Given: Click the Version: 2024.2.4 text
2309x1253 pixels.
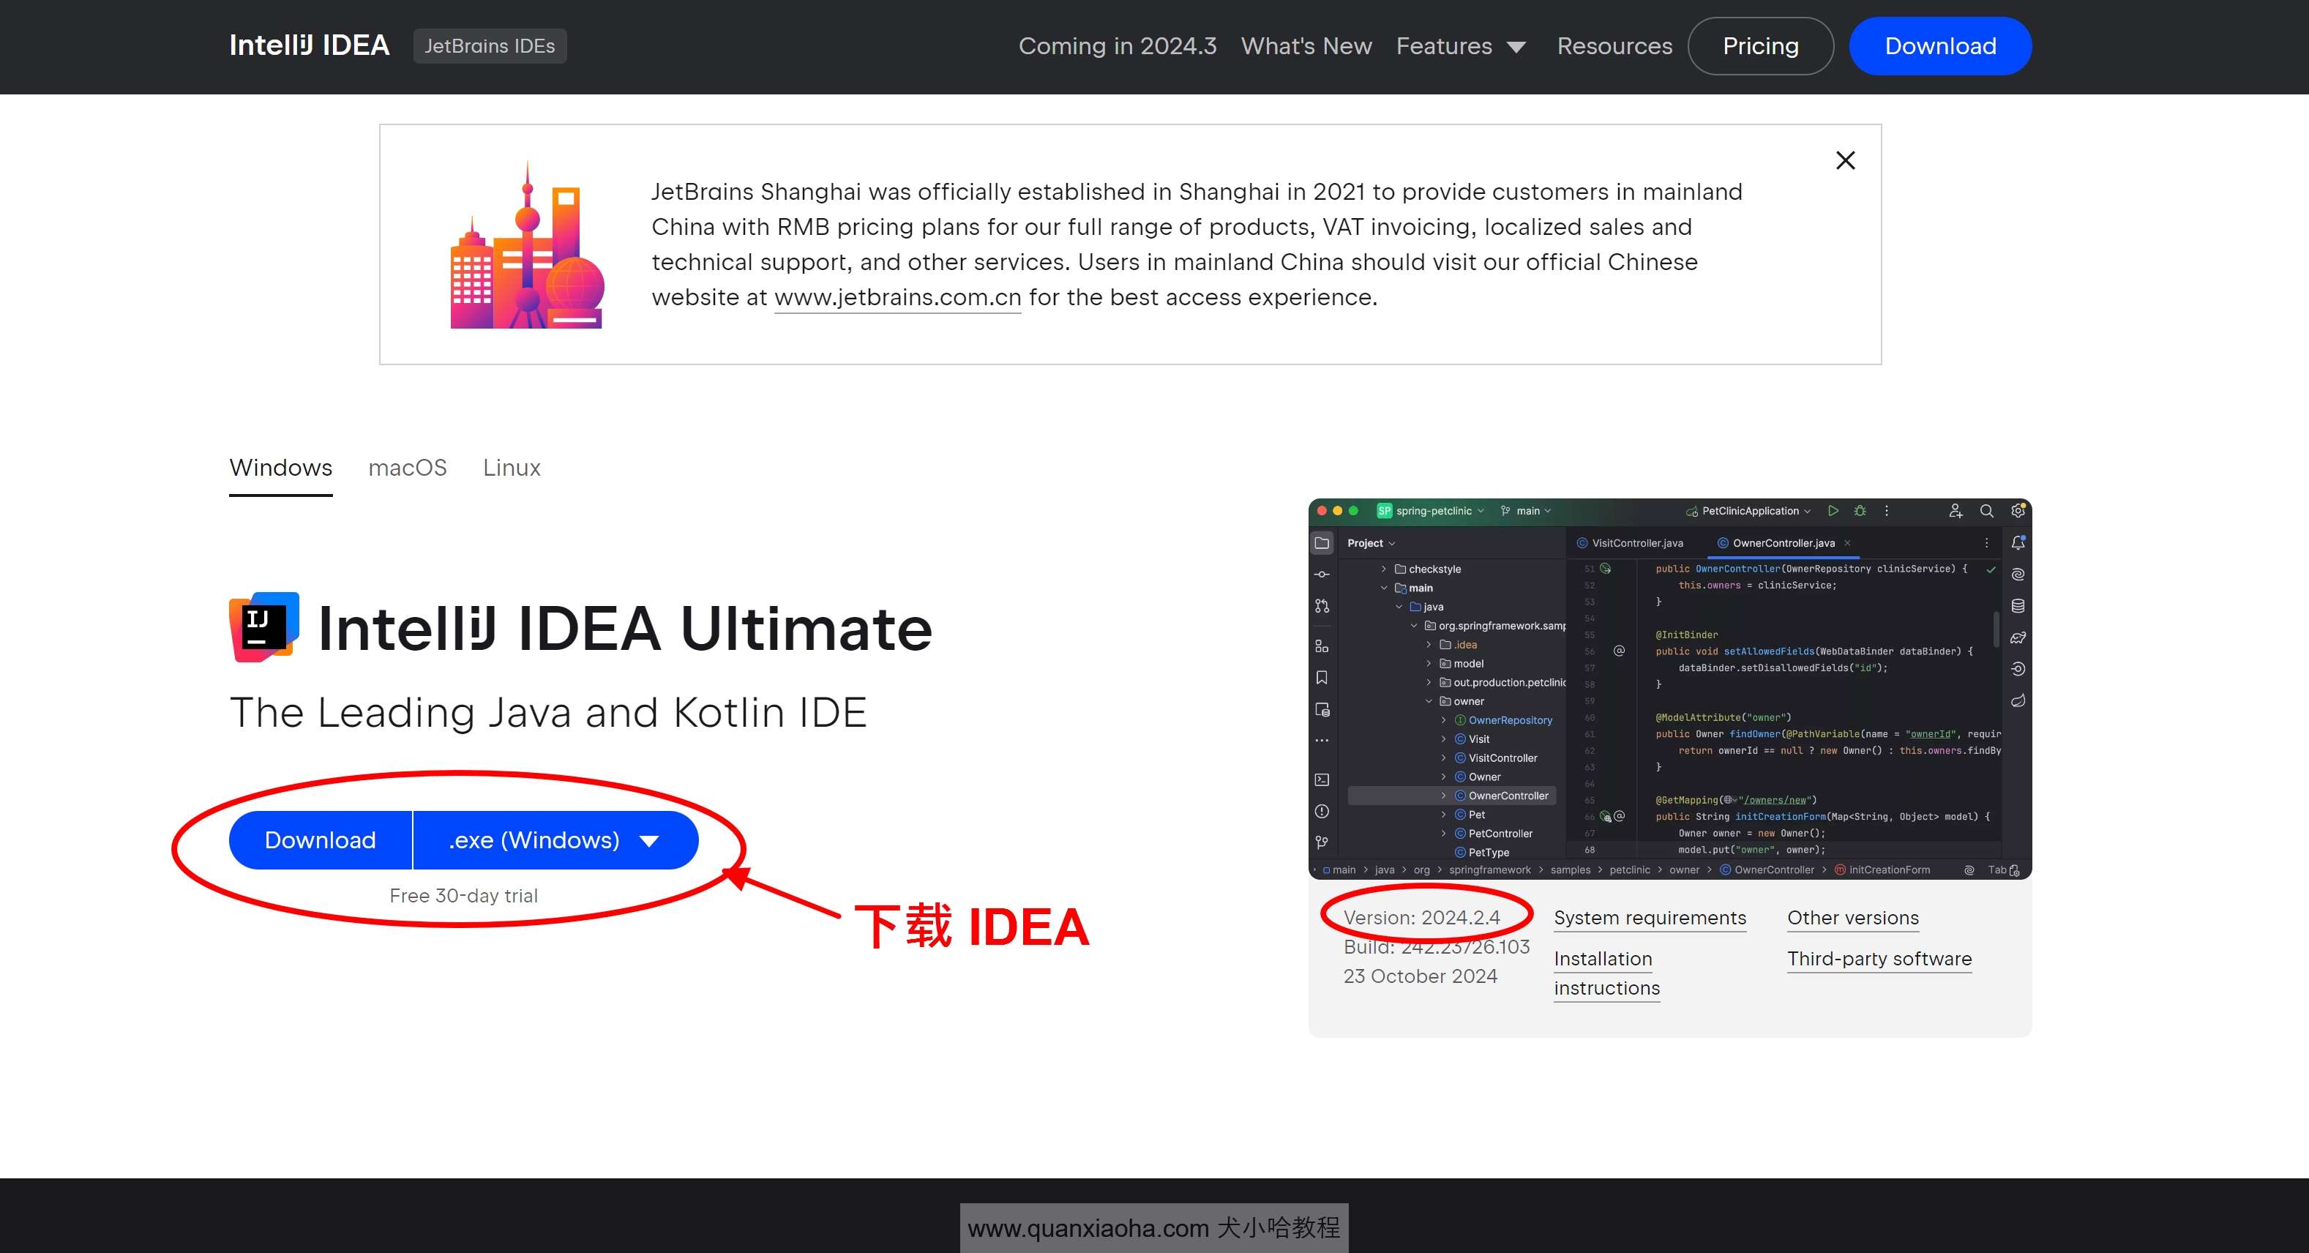Looking at the screenshot, I should [1421, 918].
